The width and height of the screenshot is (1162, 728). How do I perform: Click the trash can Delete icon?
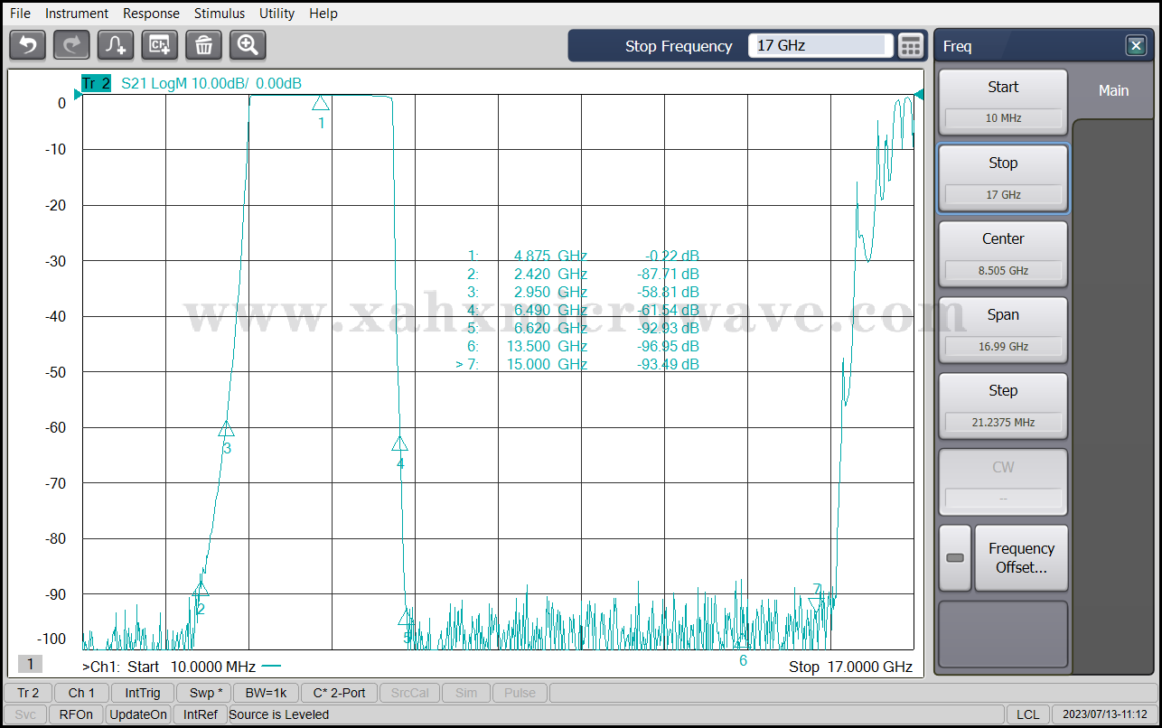[x=204, y=44]
